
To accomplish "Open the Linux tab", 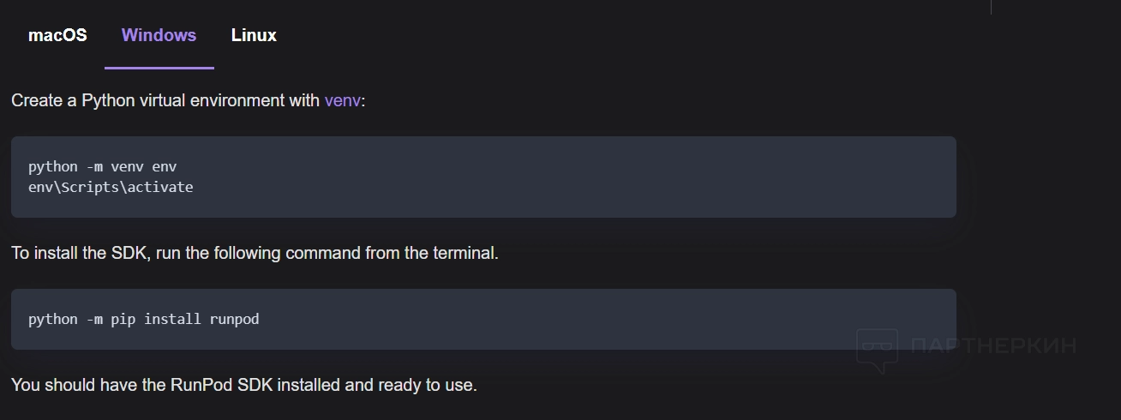I will 254,35.
